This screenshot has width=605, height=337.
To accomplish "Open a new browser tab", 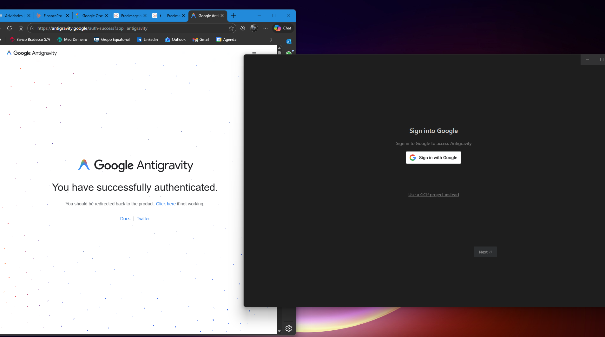I will 233,16.
